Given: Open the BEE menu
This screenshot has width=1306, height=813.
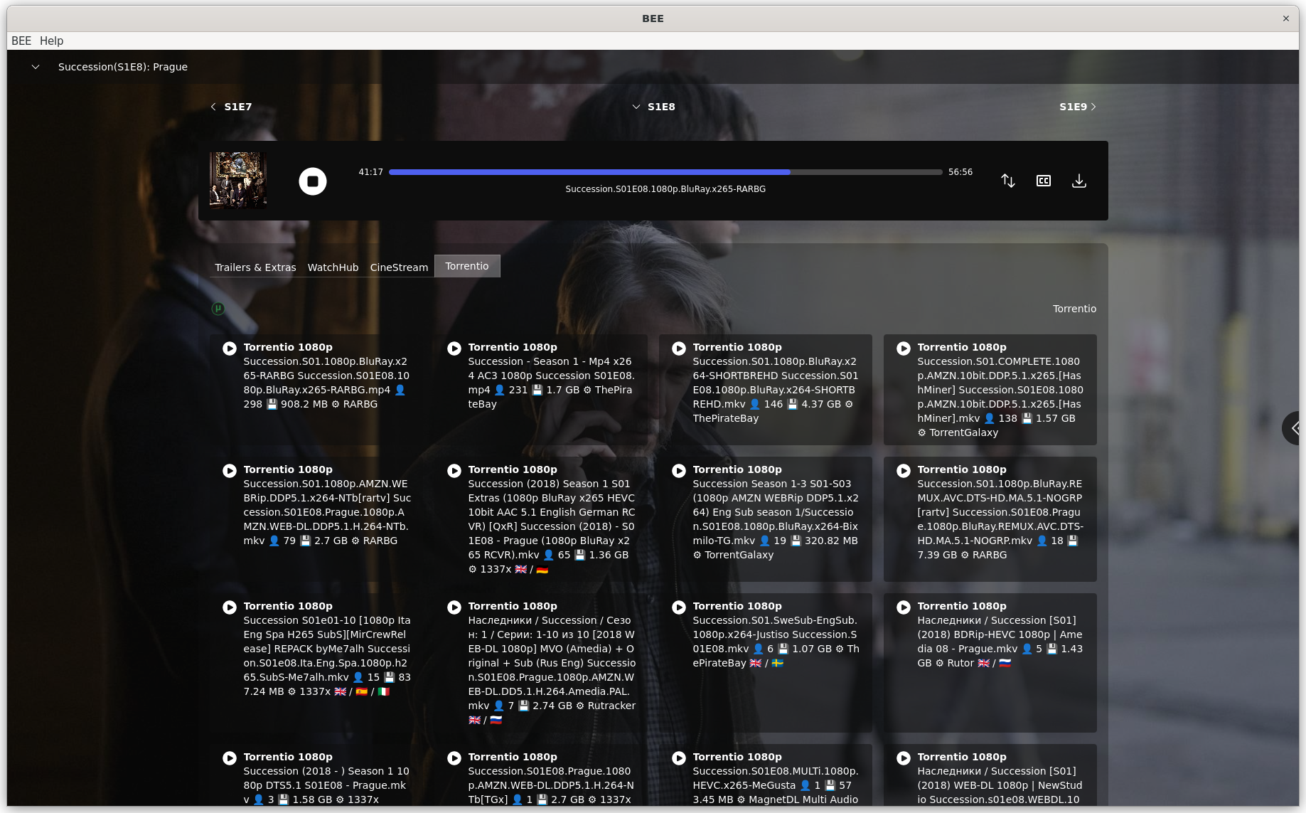Looking at the screenshot, I should pyautogui.click(x=21, y=41).
